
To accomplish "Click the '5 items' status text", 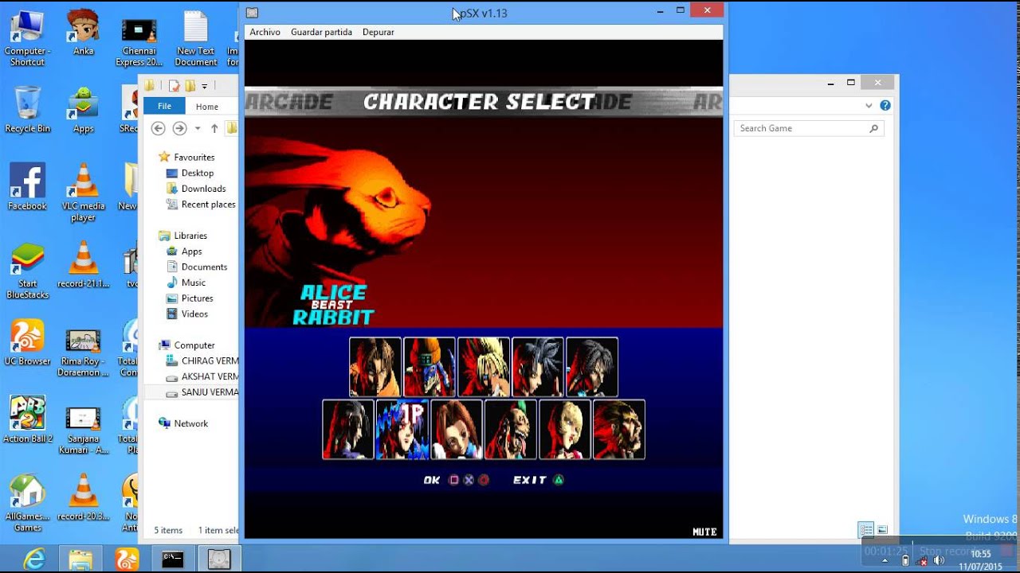I will [x=168, y=530].
